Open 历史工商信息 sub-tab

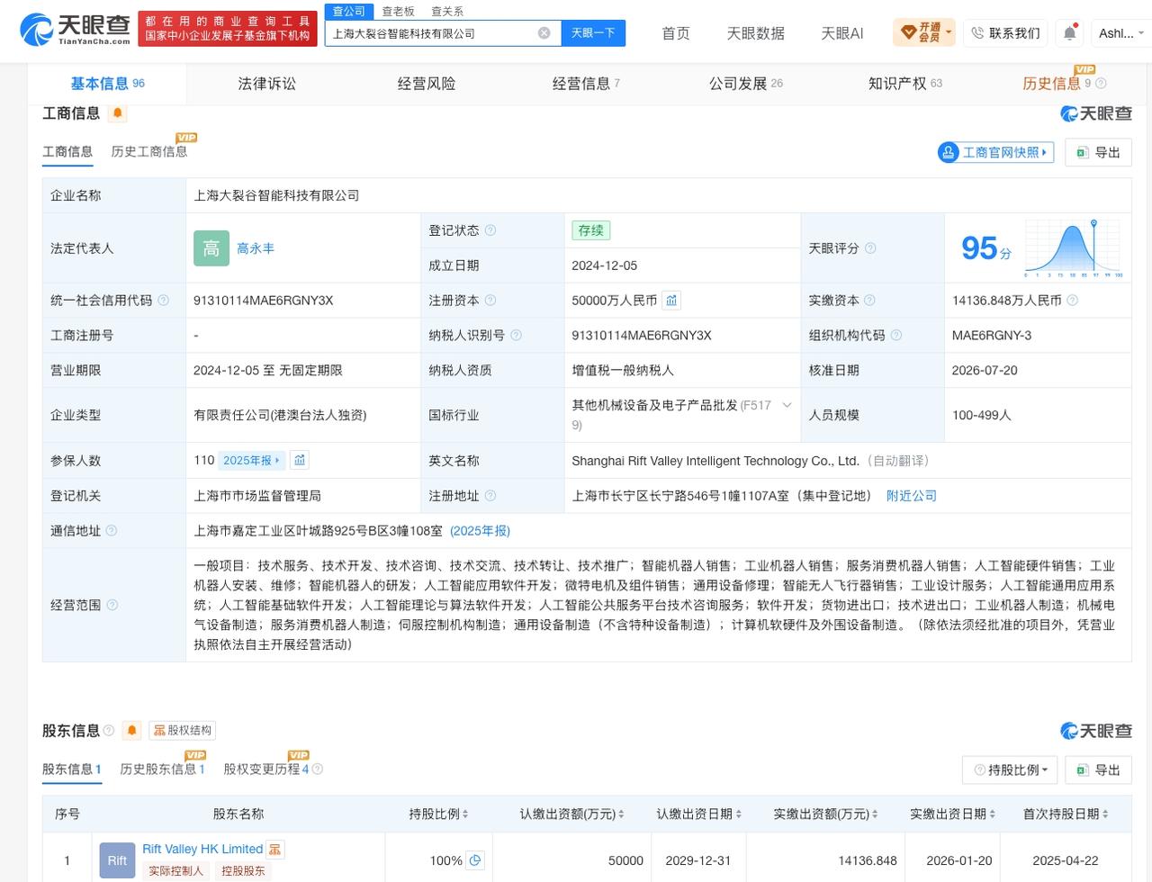[x=149, y=151]
